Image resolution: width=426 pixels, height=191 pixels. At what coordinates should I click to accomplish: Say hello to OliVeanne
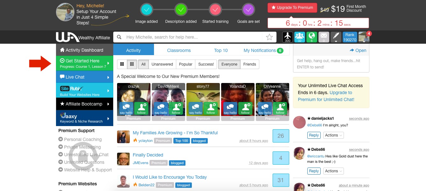(x=265, y=109)
